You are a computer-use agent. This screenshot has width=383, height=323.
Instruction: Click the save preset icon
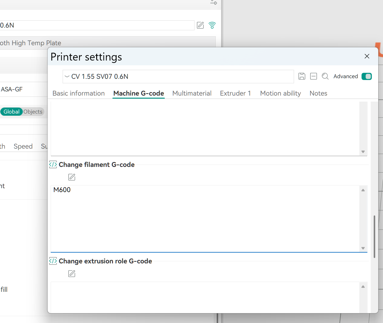[302, 76]
